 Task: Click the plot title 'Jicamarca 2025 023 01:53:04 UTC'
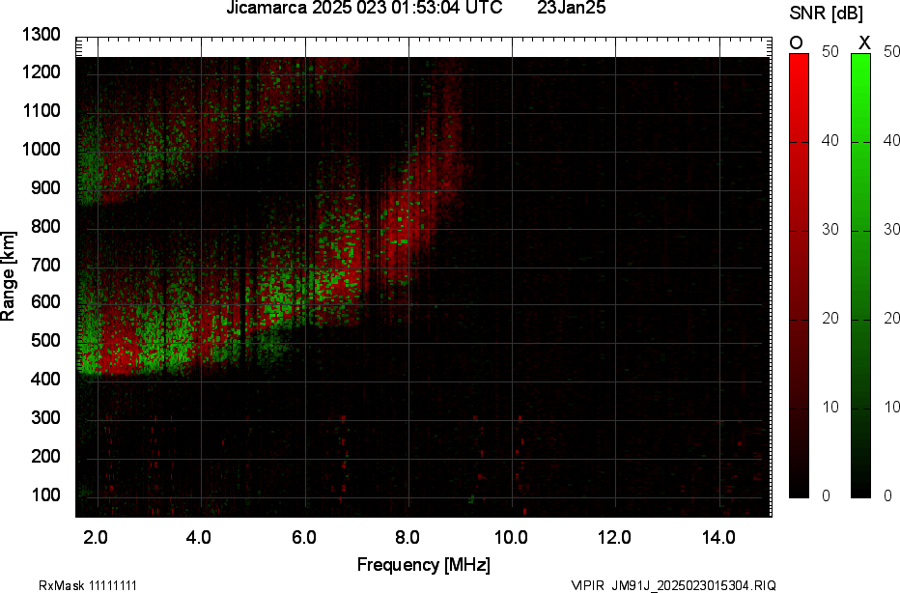pyautogui.click(x=364, y=8)
